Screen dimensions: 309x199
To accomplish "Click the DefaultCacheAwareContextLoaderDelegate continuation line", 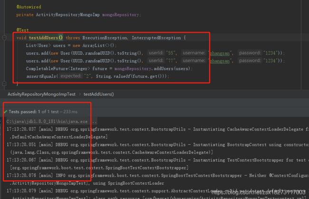I will pyautogui.click(x=58, y=137).
